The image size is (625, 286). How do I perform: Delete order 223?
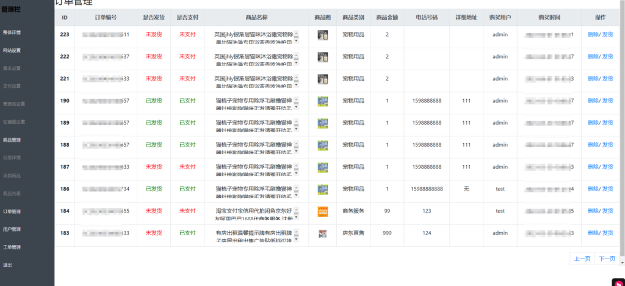(593, 34)
